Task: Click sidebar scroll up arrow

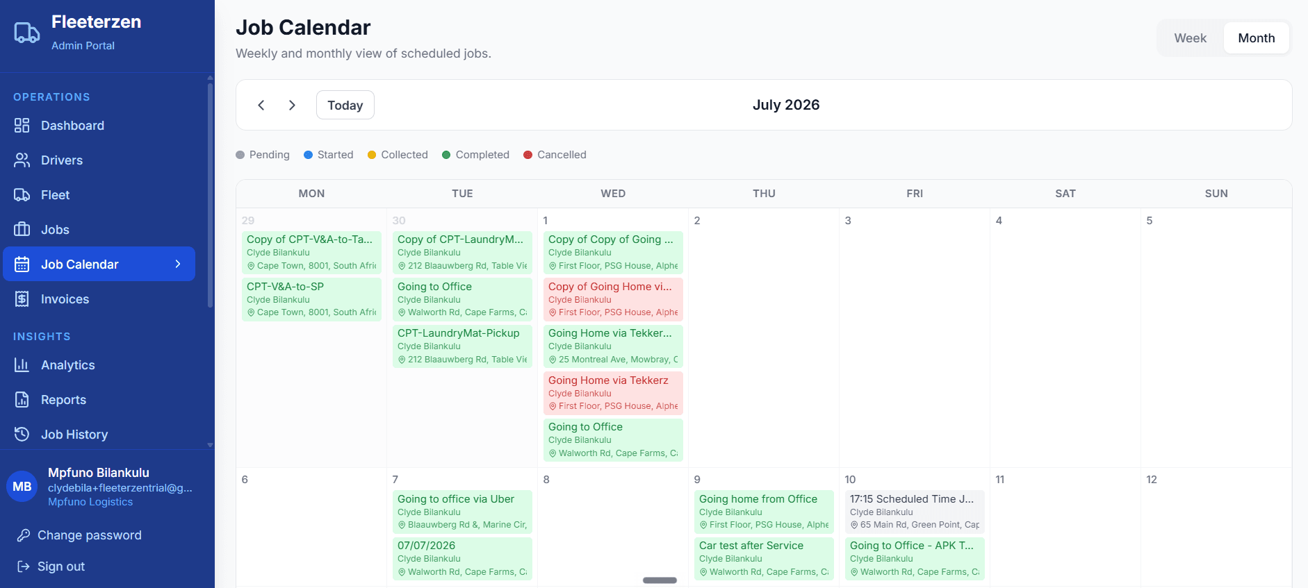Action: (210, 78)
